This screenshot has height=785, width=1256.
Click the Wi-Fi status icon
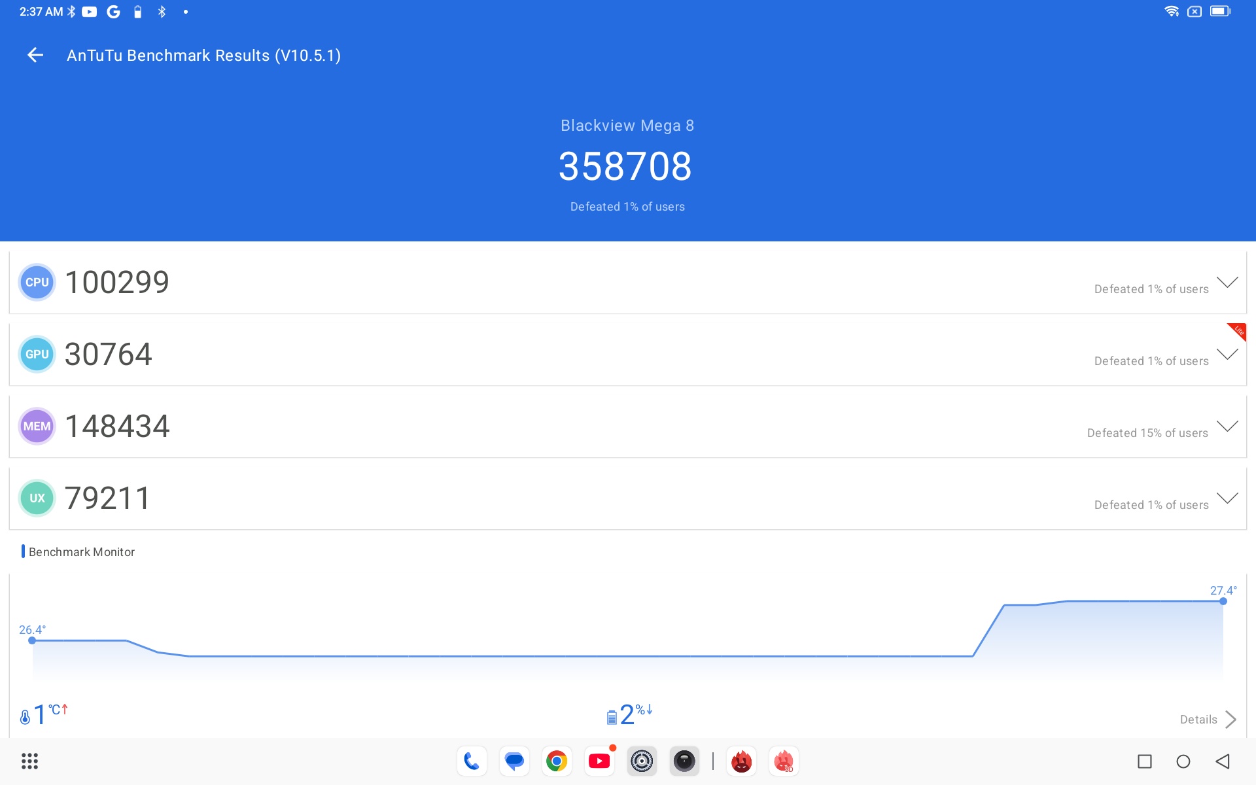pyautogui.click(x=1172, y=11)
